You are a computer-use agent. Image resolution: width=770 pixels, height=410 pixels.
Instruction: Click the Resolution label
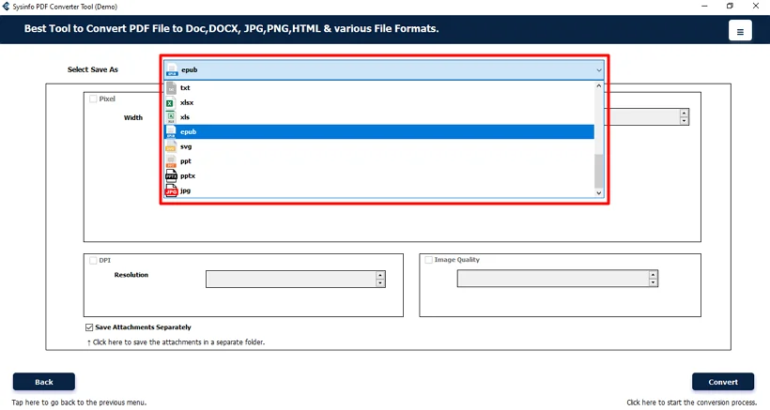[x=131, y=275]
